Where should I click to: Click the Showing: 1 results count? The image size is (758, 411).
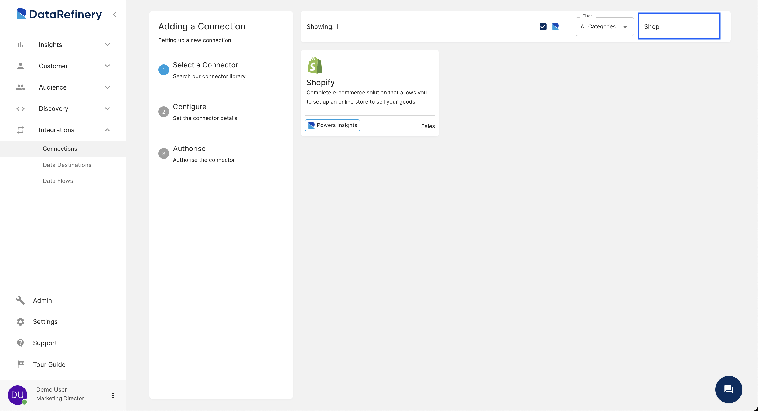pos(322,26)
